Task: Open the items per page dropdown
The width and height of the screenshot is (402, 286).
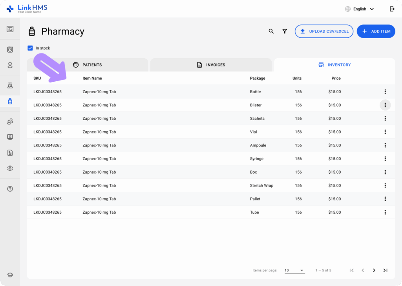Action: (x=294, y=270)
